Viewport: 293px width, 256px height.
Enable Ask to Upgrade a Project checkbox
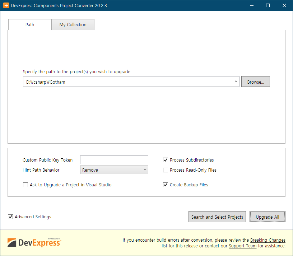tap(25, 185)
